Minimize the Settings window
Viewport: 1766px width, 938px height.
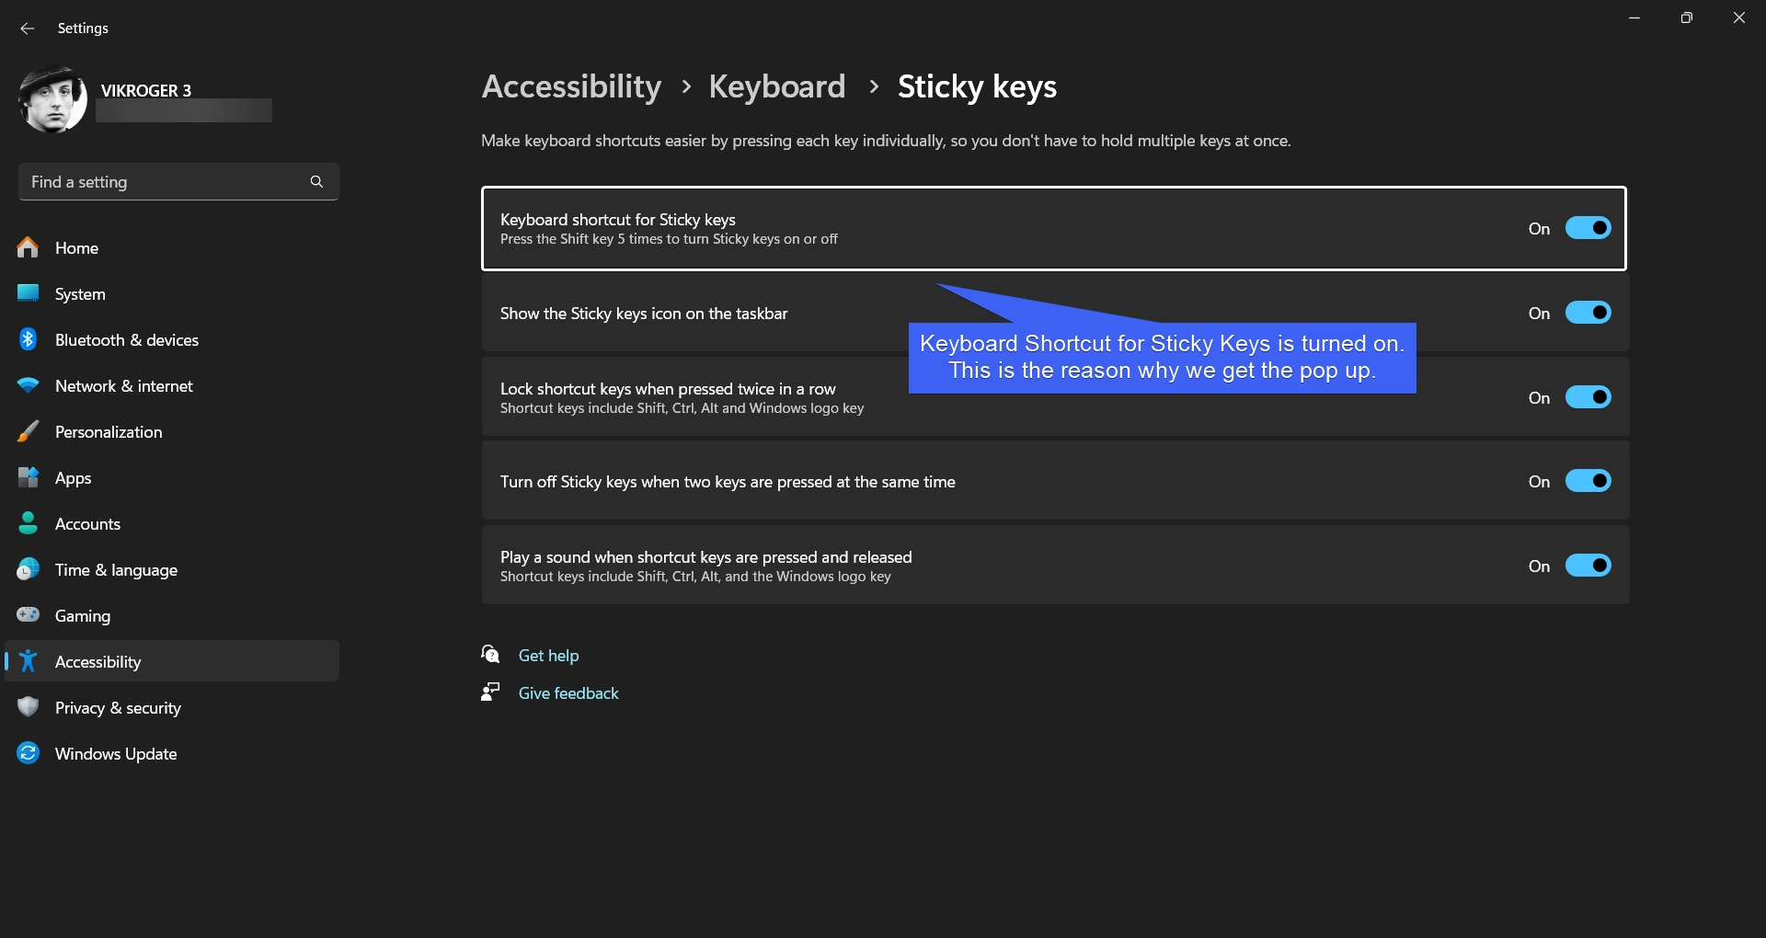[x=1634, y=17]
